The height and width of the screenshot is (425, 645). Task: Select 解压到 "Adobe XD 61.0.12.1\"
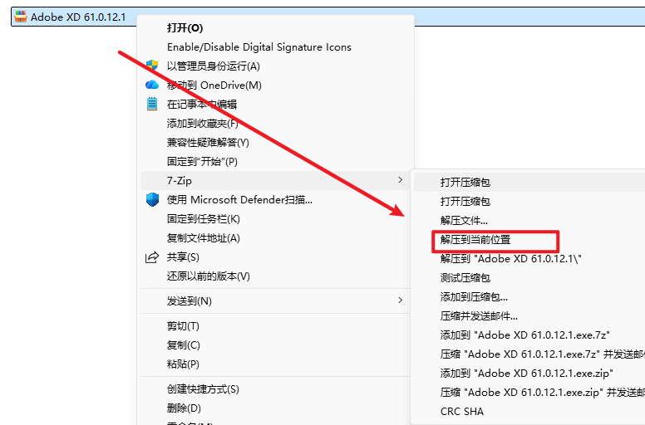coord(510,259)
